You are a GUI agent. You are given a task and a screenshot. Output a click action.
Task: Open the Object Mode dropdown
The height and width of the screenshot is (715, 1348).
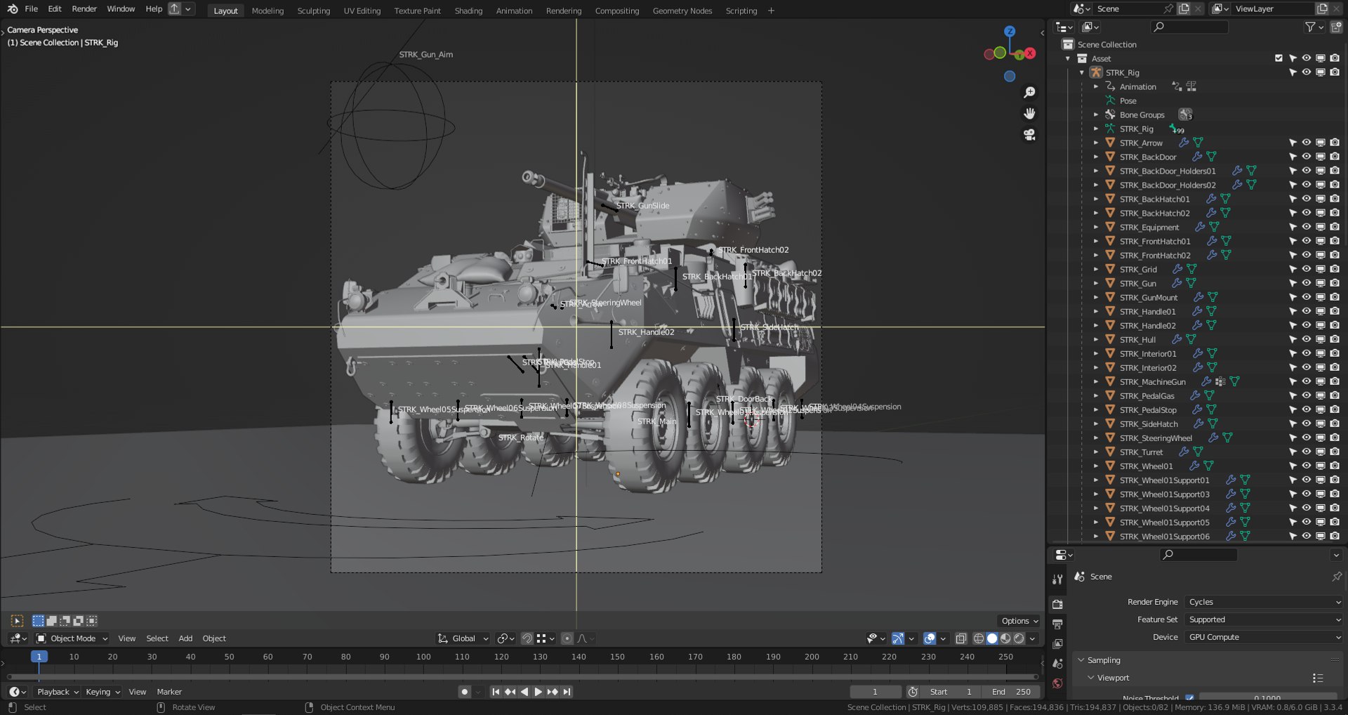[72, 638]
